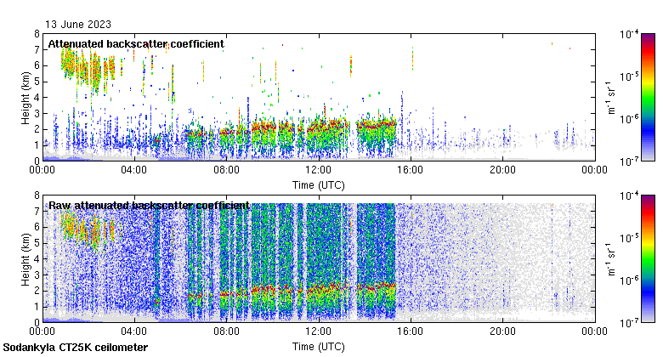
Task: Select the 'Attenuated backscatter coefficient' plot title
Action: coord(136,44)
